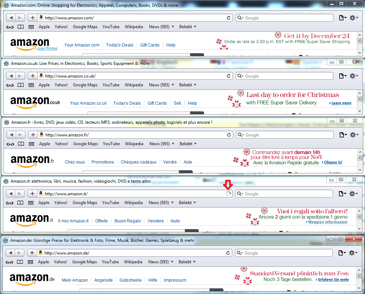365x294 pixels.
Task: Click address bar showing amazon.co.uk URL
Action: [135, 76]
